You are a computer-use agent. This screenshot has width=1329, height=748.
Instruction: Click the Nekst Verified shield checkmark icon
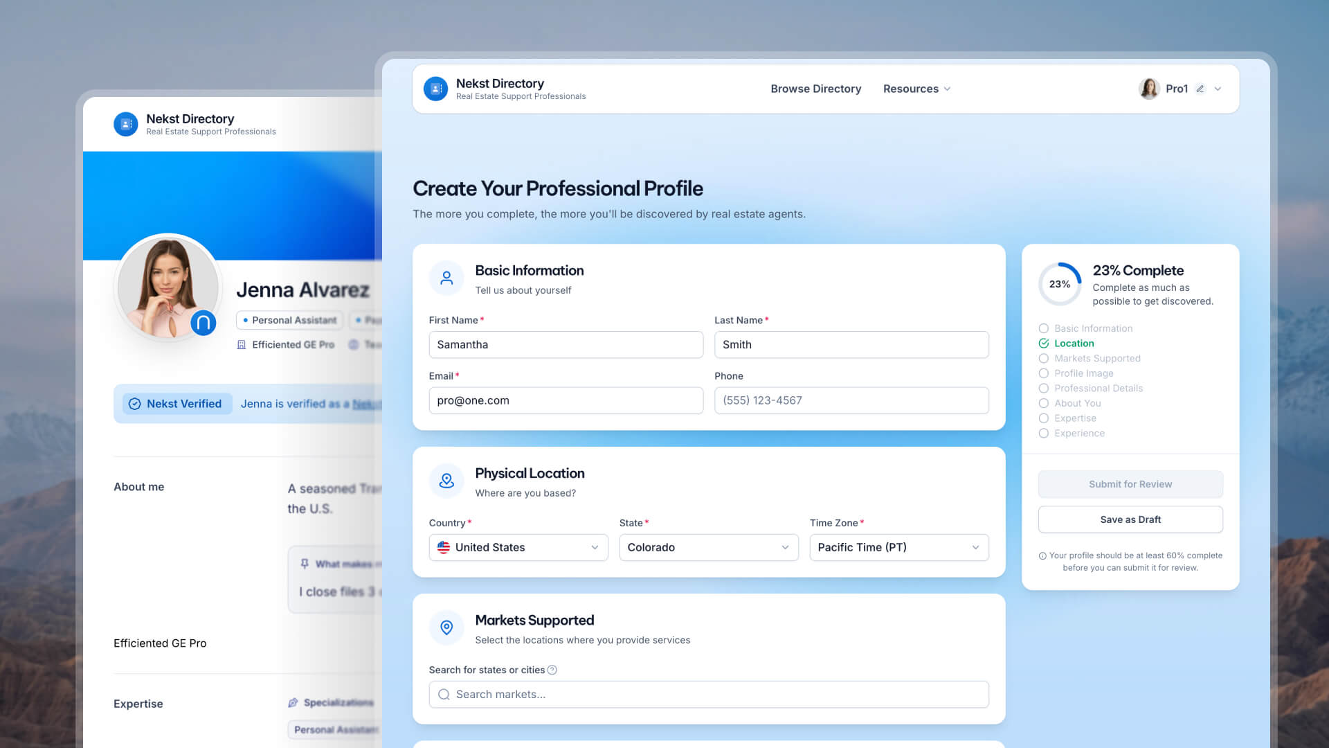[x=136, y=403]
